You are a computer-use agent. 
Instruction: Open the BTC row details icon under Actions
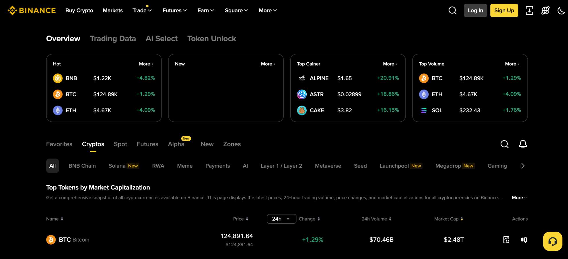click(506, 240)
